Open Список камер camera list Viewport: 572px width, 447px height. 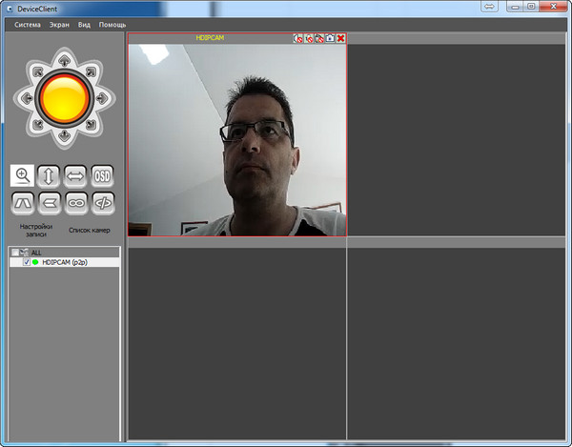pyautogui.click(x=90, y=230)
